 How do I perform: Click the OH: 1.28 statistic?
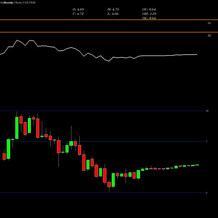149,14
